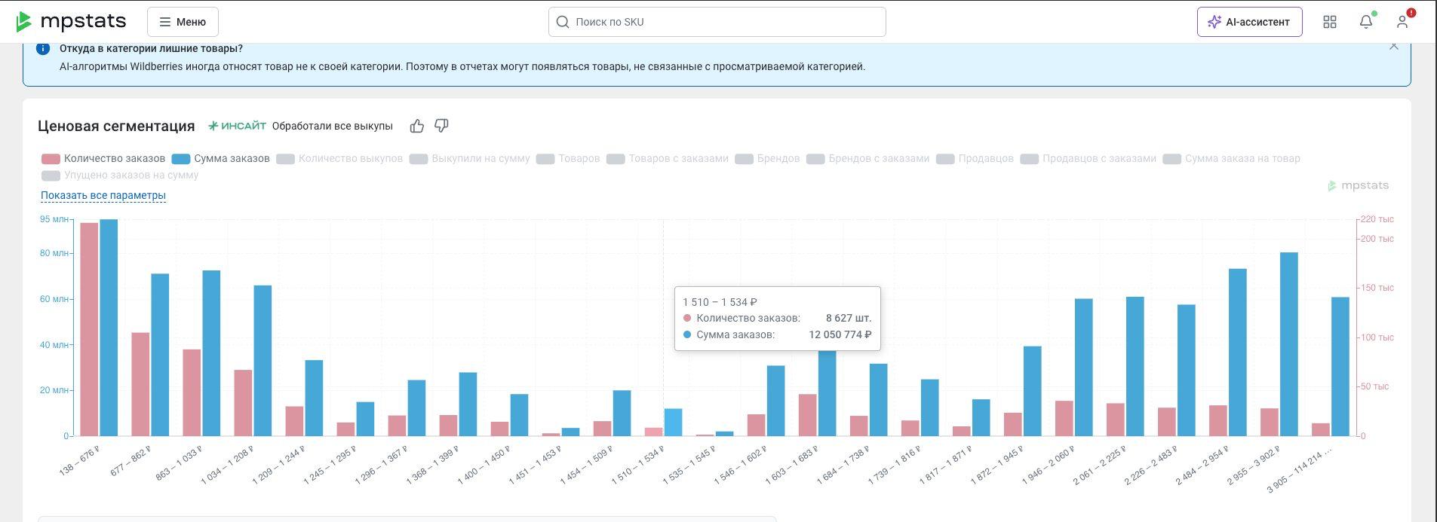
Task: Click the pink bar for 1 603 – 1 683 ₽
Action: pyautogui.click(x=808, y=415)
